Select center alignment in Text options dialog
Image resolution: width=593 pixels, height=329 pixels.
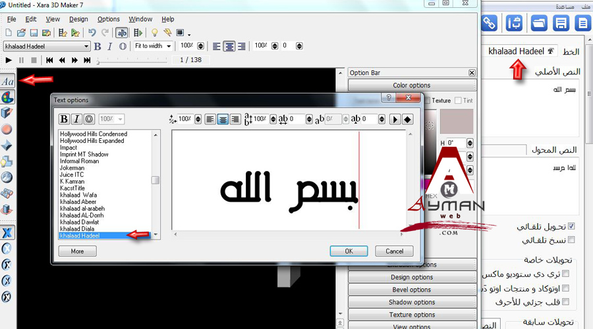(222, 119)
